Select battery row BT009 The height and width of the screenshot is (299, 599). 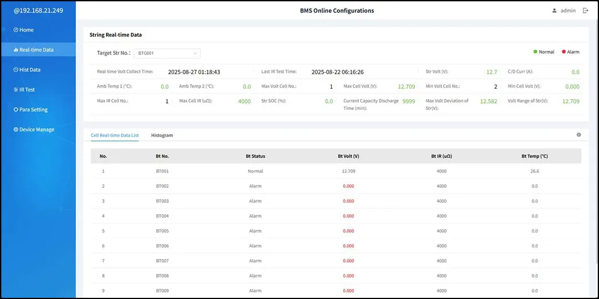click(x=336, y=290)
